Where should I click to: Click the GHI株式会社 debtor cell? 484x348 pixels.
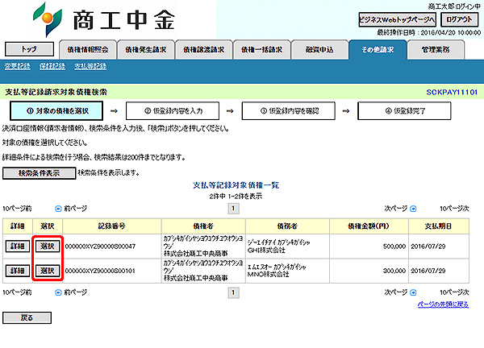tap(287, 246)
